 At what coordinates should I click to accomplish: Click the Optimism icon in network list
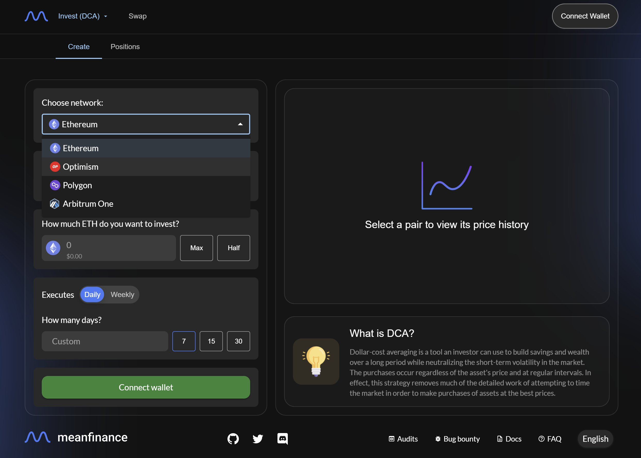pyautogui.click(x=55, y=167)
